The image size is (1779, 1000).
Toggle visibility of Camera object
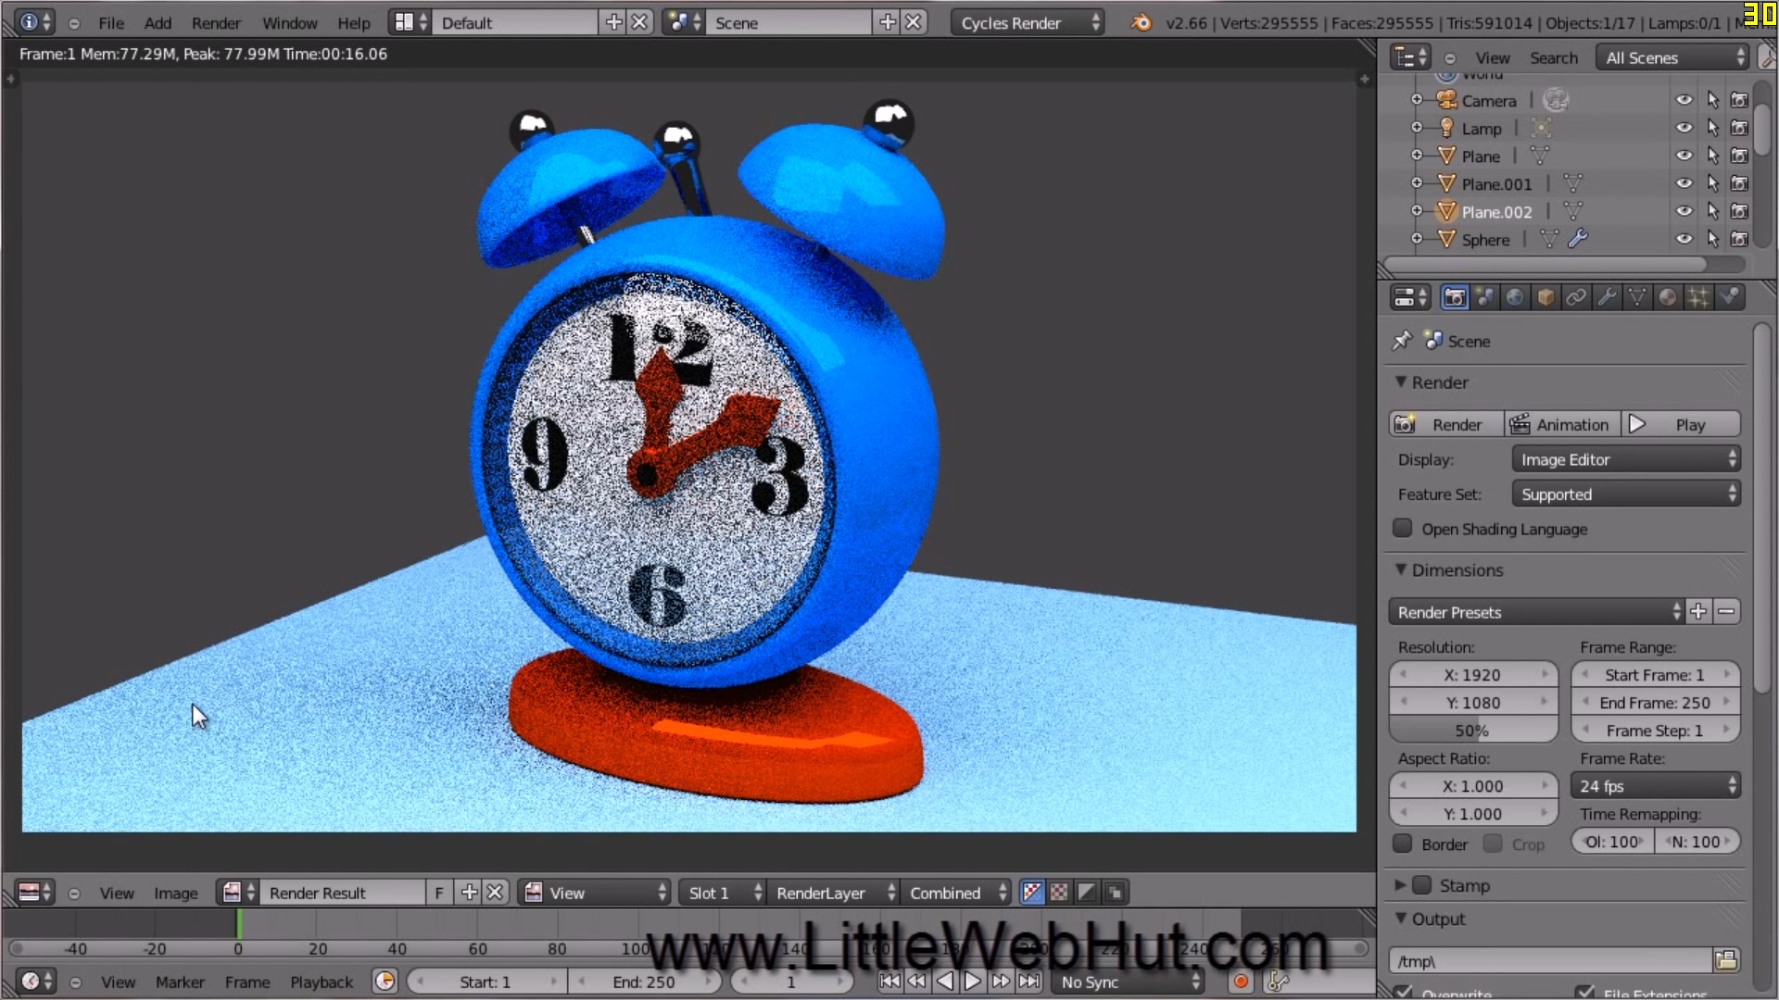(1683, 100)
